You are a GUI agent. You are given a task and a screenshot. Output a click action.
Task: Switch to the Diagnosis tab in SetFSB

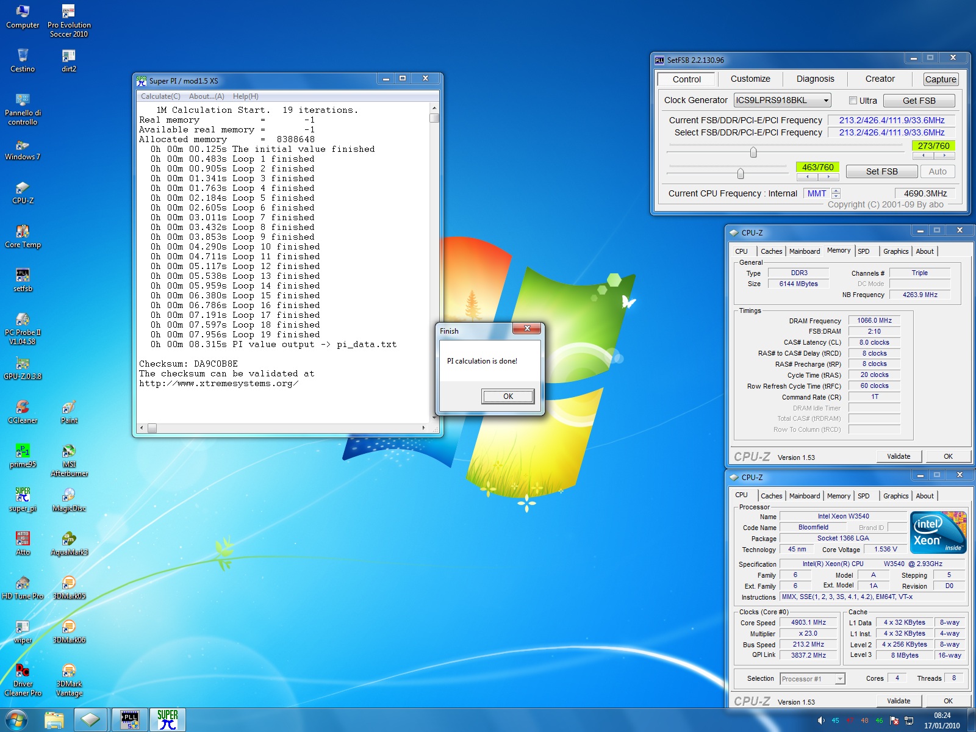click(x=815, y=79)
